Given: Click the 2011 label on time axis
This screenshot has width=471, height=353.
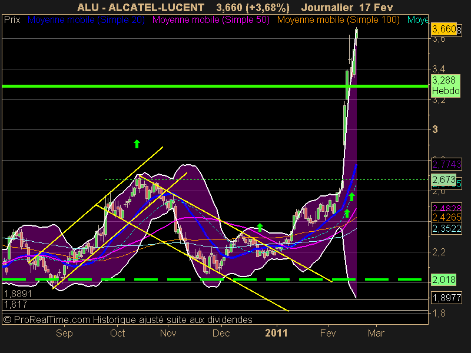Looking at the screenshot, I should (x=276, y=333).
